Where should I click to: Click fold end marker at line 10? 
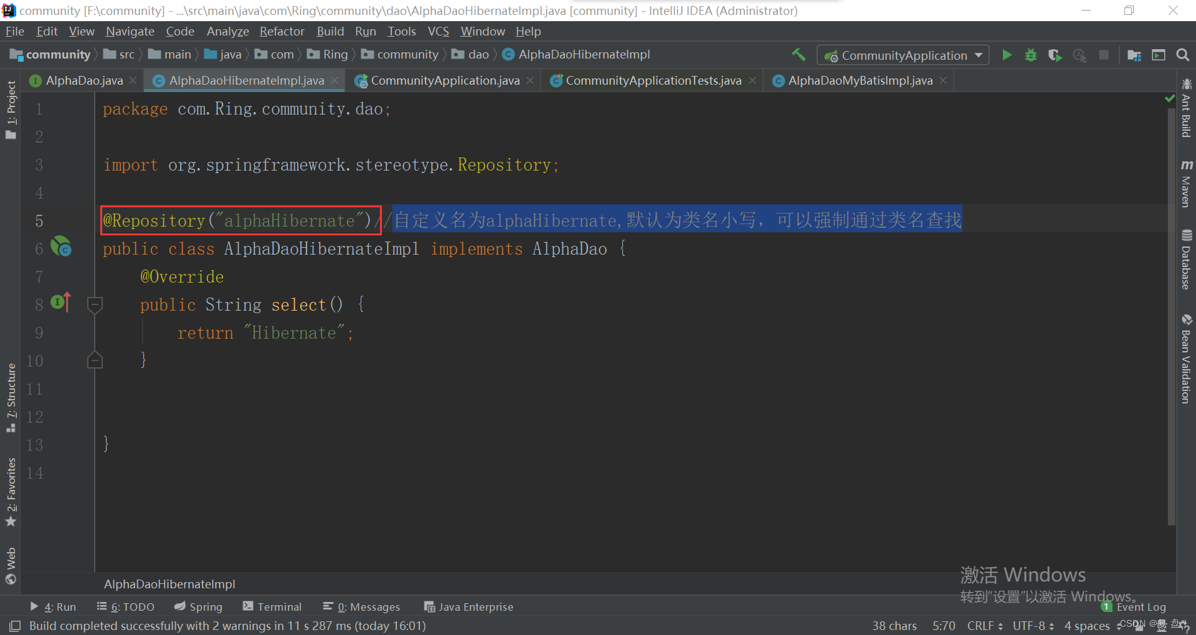click(x=95, y=360)
